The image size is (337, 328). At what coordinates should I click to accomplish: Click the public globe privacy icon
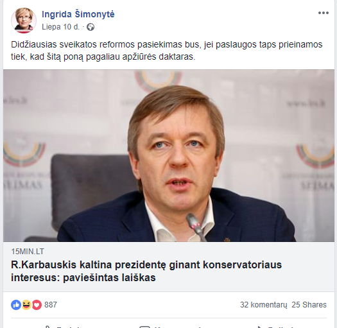point(91,27)
